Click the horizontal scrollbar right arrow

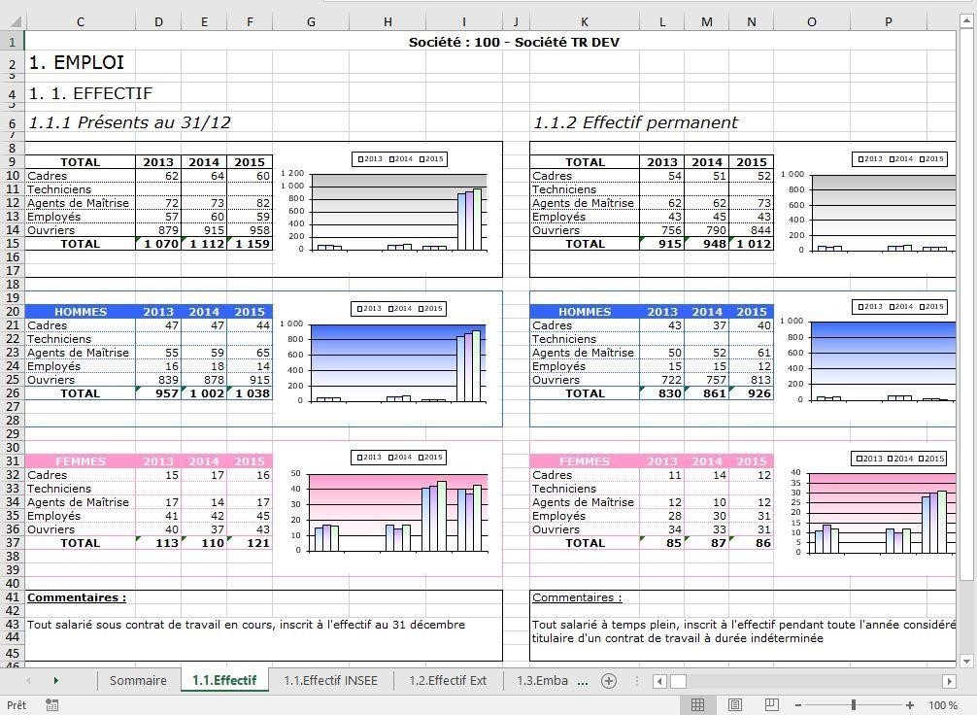(949, 681)
